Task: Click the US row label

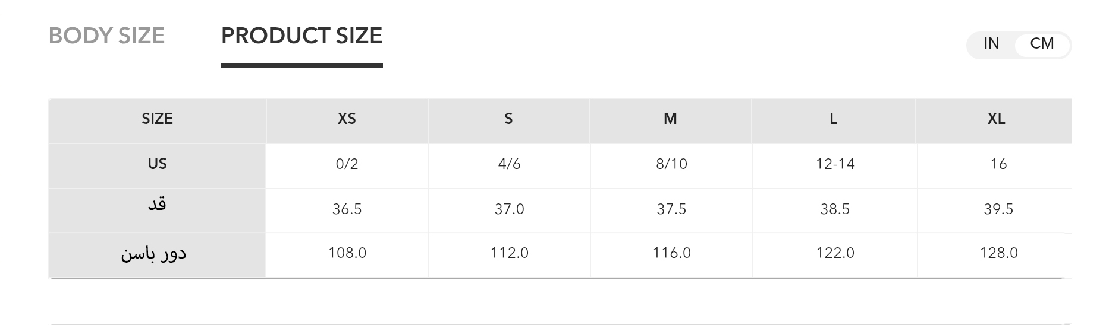Action: point(157,164)
